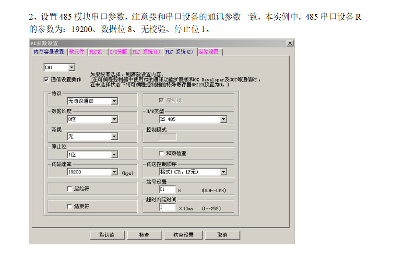Open the 定位设置 tab
The height and width of the screenshot is (264, 393).
208,52
